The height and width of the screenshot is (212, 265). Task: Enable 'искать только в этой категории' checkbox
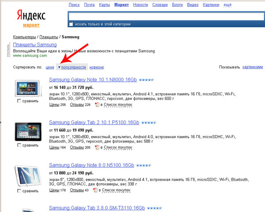(x=72, y=23)
